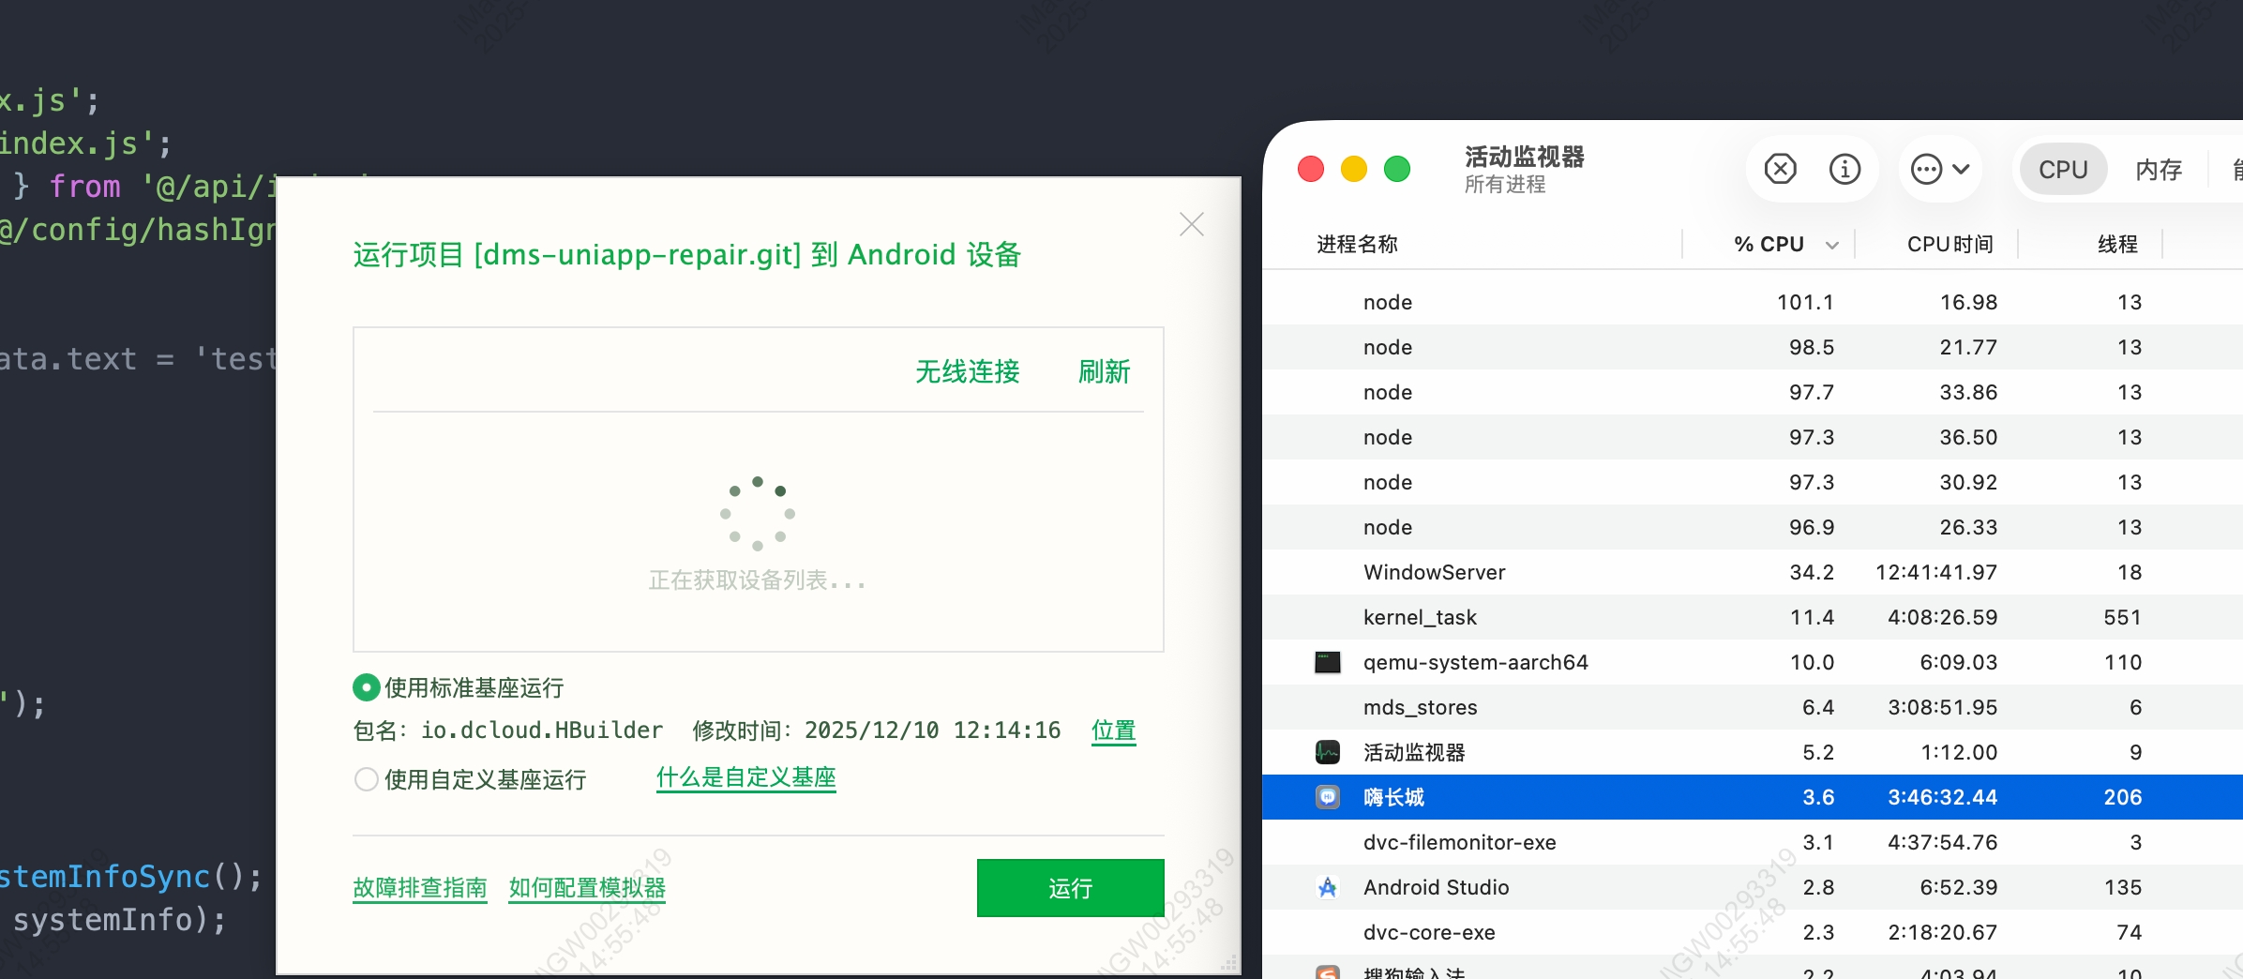Screen dimensions: 2243x979
Task: Click the Android Studio icon
Action: pos(1327,887)
